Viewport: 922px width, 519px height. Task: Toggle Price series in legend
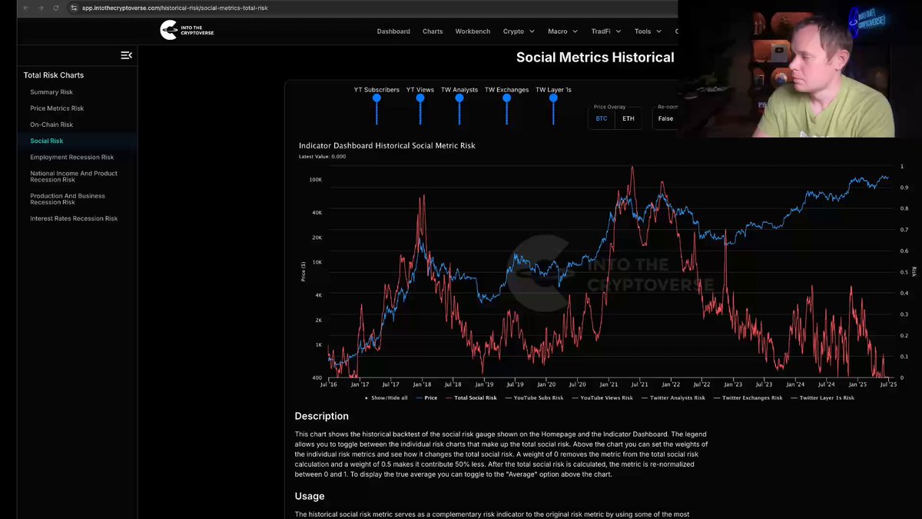(x=426, y=398)
